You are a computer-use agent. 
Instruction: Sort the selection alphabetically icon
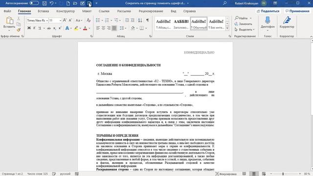click(140, 21)
